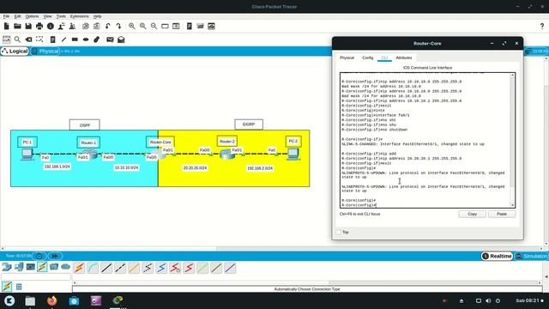Click the CLI scrollbar up arrow
Image resolution: width=549 pixels, height=309 pixels.
pos(513,76)
